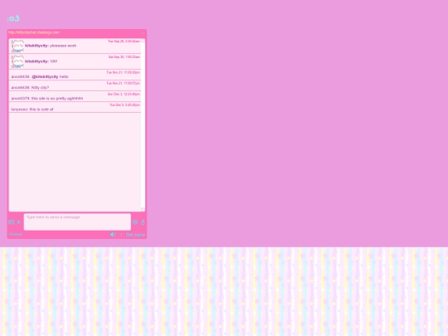The height and width of the screenshot is (336, 448).
Task: Close the chat widget with the header X
Action: [x=144, y=33]
